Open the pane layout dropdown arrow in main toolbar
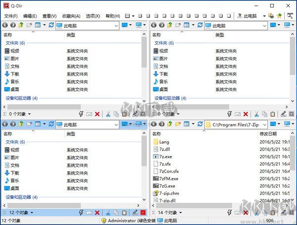 133,16
